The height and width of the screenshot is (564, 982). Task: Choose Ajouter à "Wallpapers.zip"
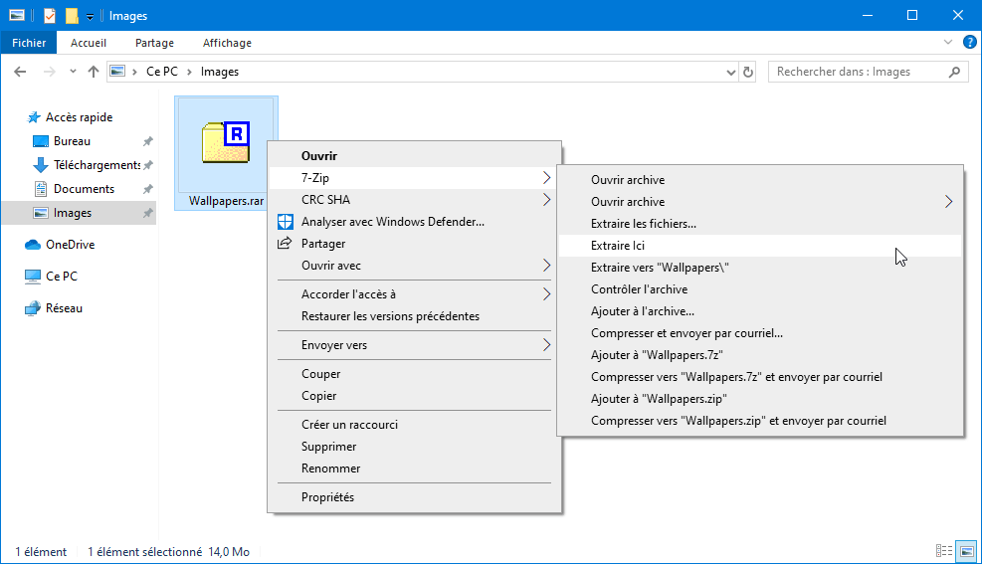pyautogui.click(x=760, y=399)
